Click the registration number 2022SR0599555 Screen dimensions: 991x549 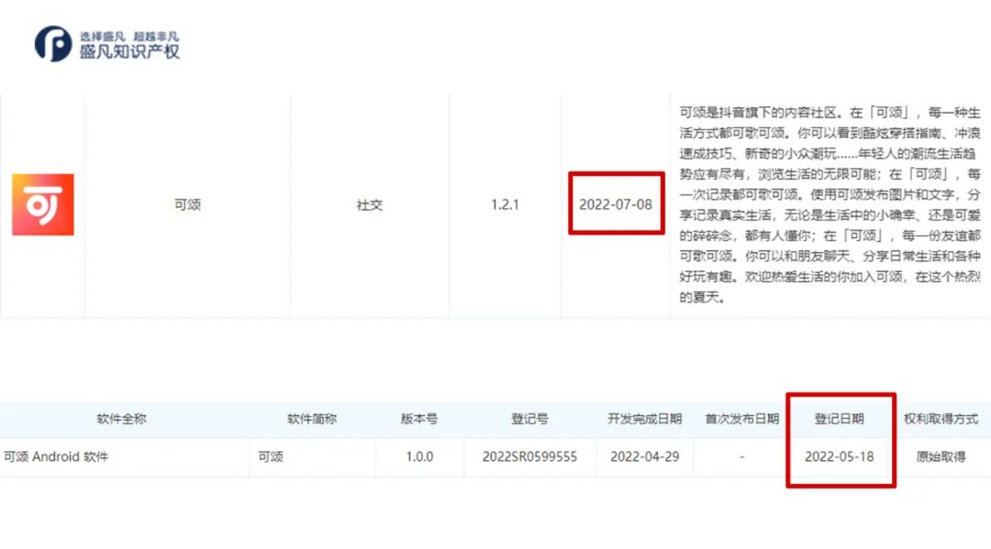tap(532, 456)
